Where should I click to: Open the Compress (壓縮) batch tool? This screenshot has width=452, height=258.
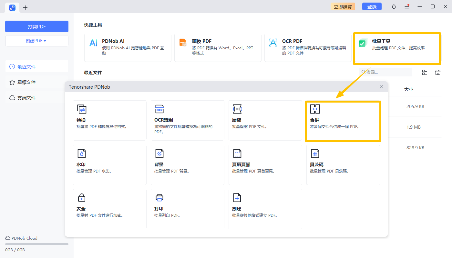point(265,120)
